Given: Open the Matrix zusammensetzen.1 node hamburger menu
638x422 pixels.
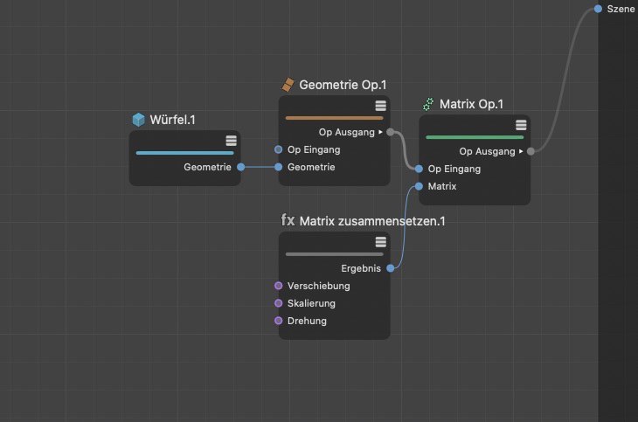Looking at the screenshot, I should [380, 242].
